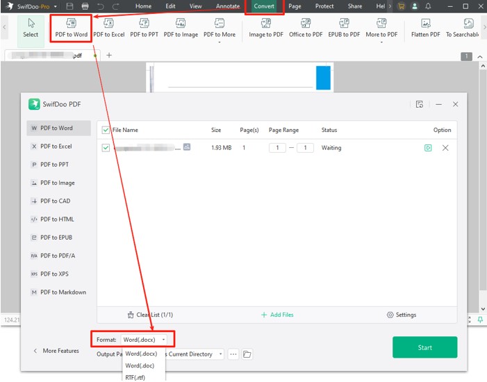The image size is (487, 382).
Task: Select PDF to Word in dialog sidebar
Action: point(58,128)
